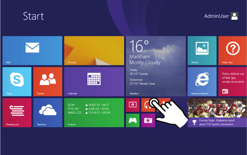This screenshot has width=247, height=155.
Task: Open the People tile
Action: [x=48, y=82]
